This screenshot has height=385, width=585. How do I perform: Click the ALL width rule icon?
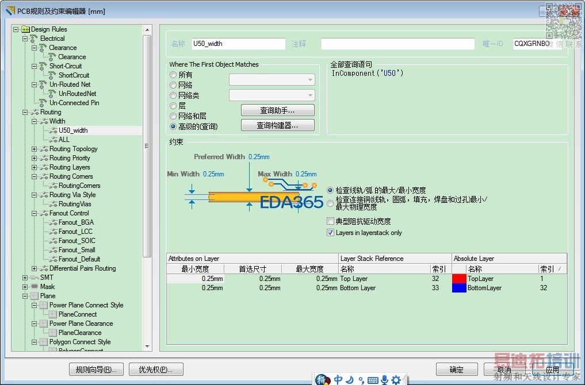click(53, 140)
